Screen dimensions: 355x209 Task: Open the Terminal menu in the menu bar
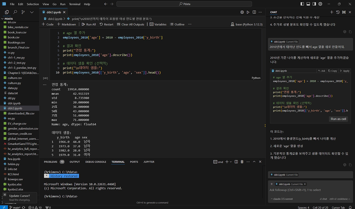[75, 4]
